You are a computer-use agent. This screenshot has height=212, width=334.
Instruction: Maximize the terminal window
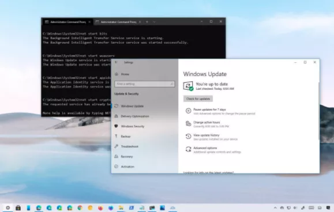click(x=211, y=21)
